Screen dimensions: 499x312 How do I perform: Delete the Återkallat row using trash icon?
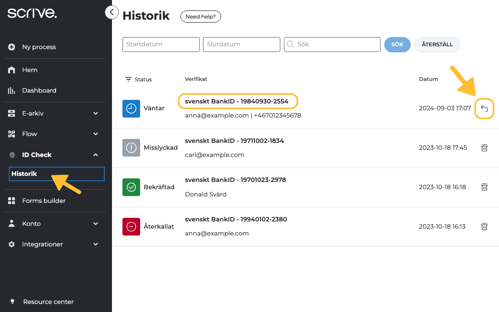(484, 227)
